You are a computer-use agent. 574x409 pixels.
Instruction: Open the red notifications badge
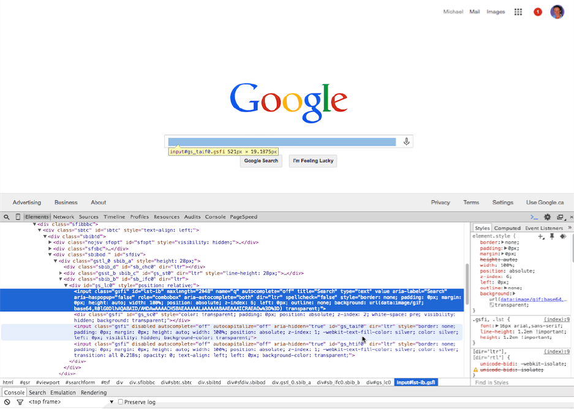click(x=537, y=12)
